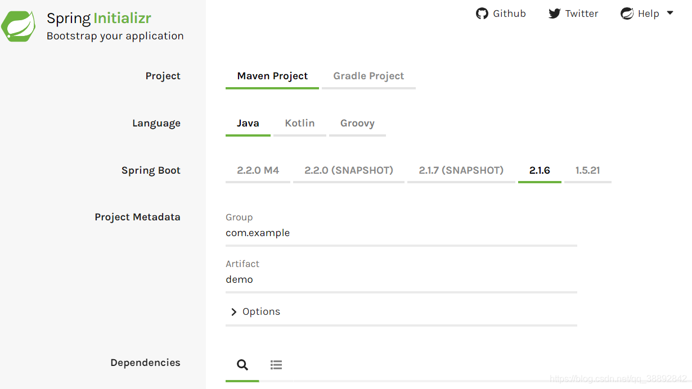Select Maven Project

(272, 76)
